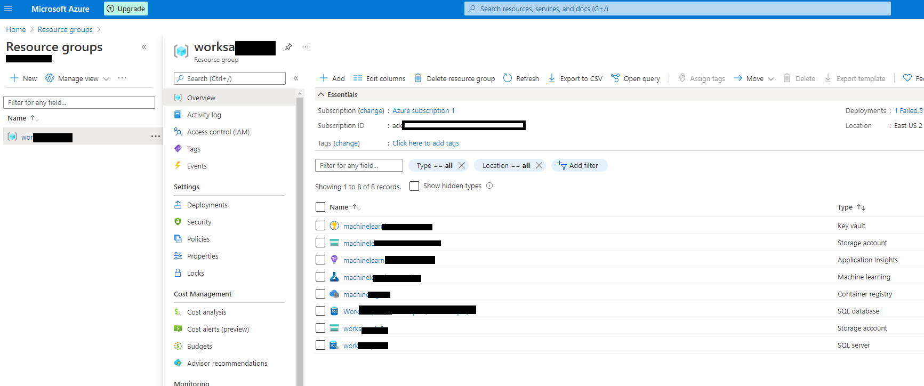Collapse the Essentials section
This screenshot has width=924, height=386.
pos(321,94)
